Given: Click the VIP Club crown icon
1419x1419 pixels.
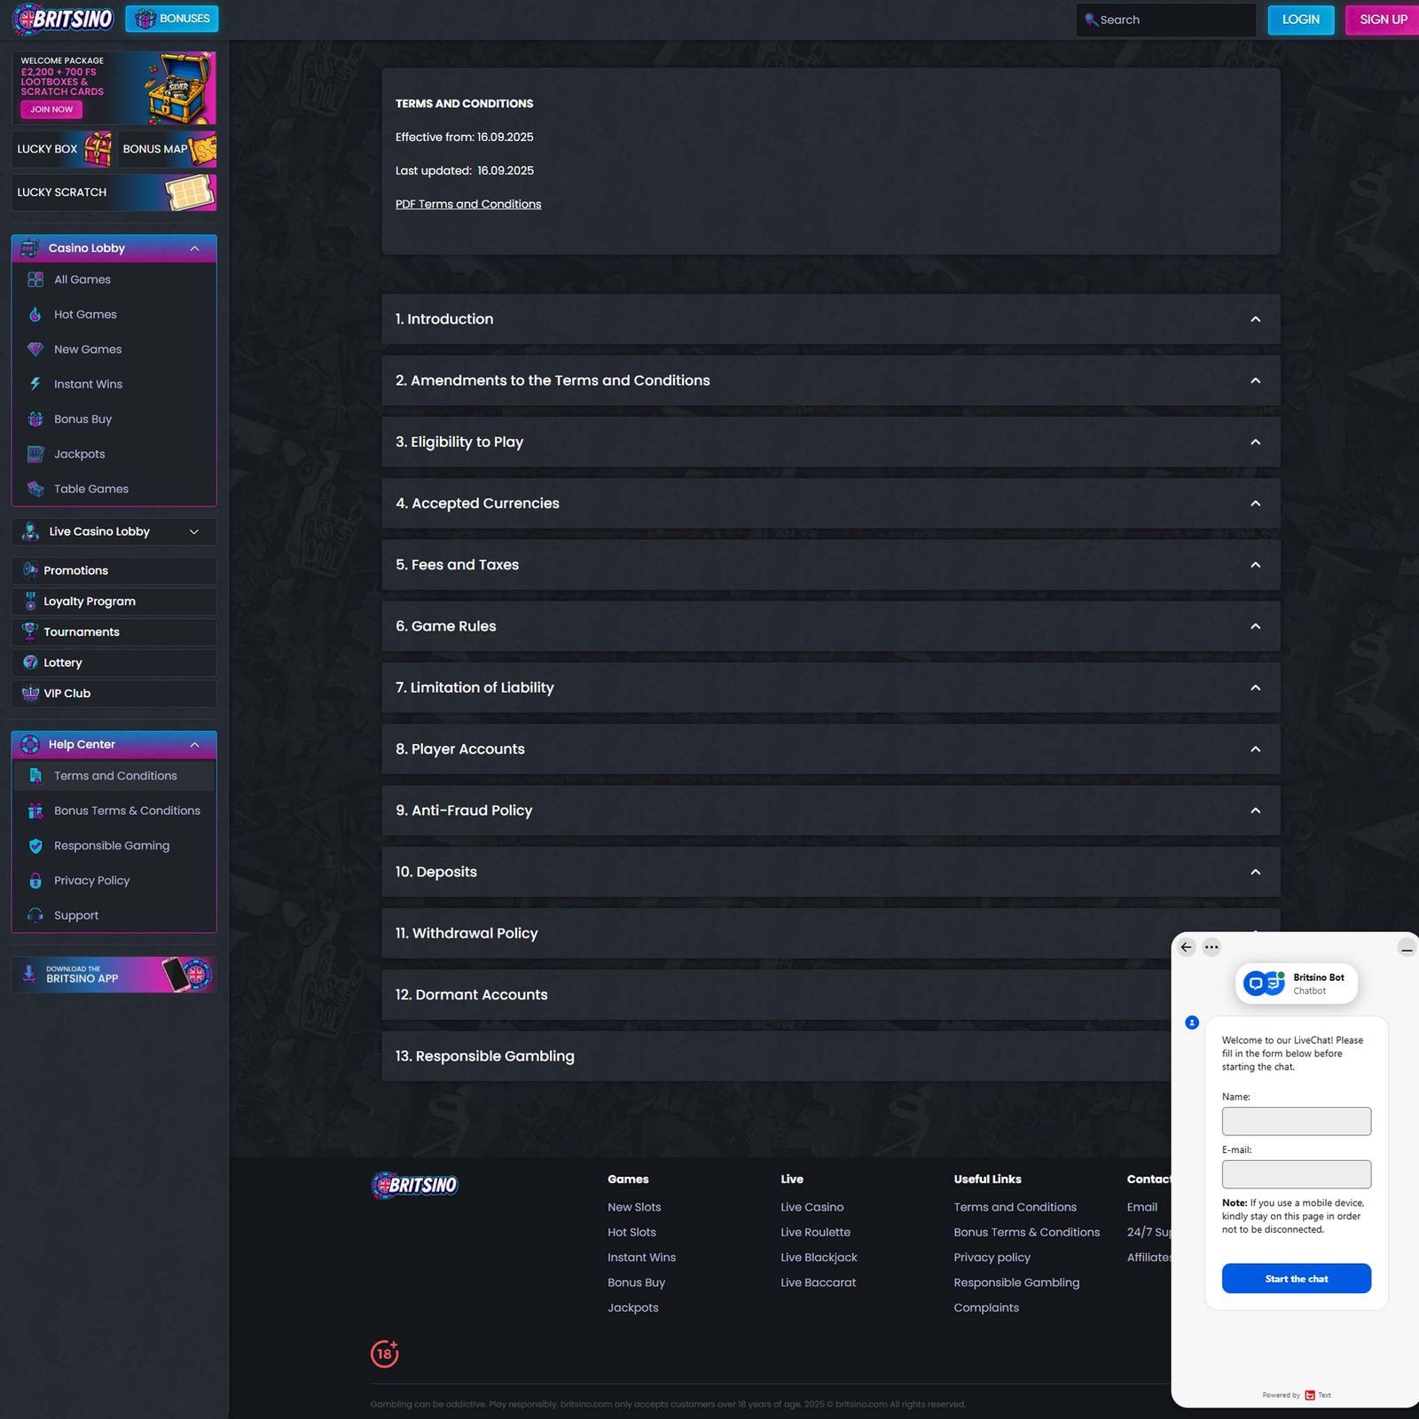Looking at the screenshot, I should point(30,694).
